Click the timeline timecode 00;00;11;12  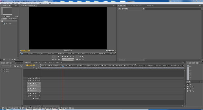(x=30, y=65)
